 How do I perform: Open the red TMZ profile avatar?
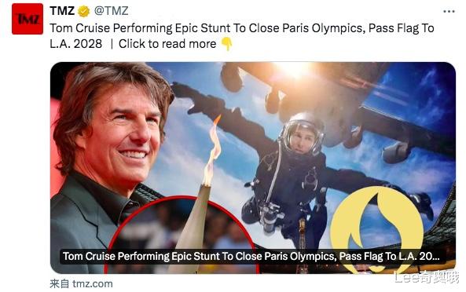point(28,19)
